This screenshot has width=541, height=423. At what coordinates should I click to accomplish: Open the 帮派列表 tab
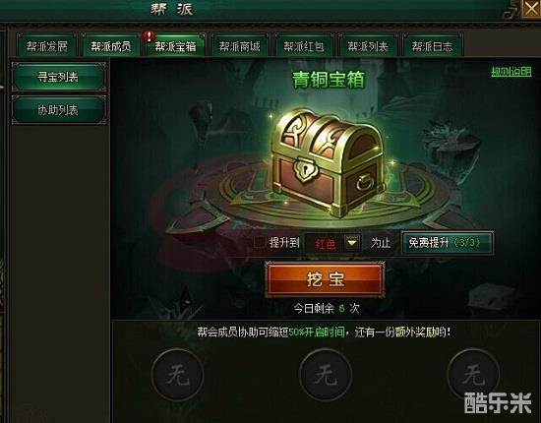click(x=368, y=46)
